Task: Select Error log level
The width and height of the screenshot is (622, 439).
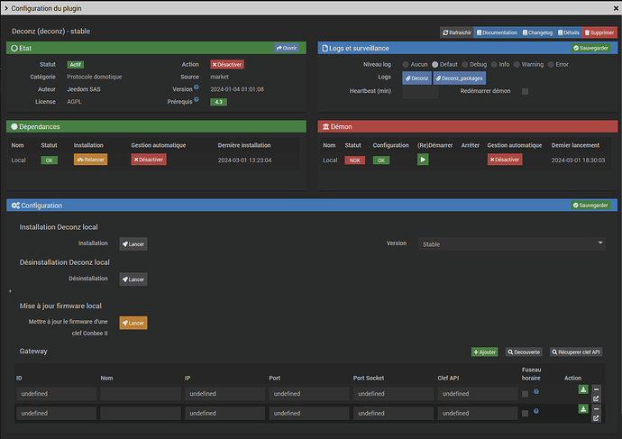Action: click(551, 64)
